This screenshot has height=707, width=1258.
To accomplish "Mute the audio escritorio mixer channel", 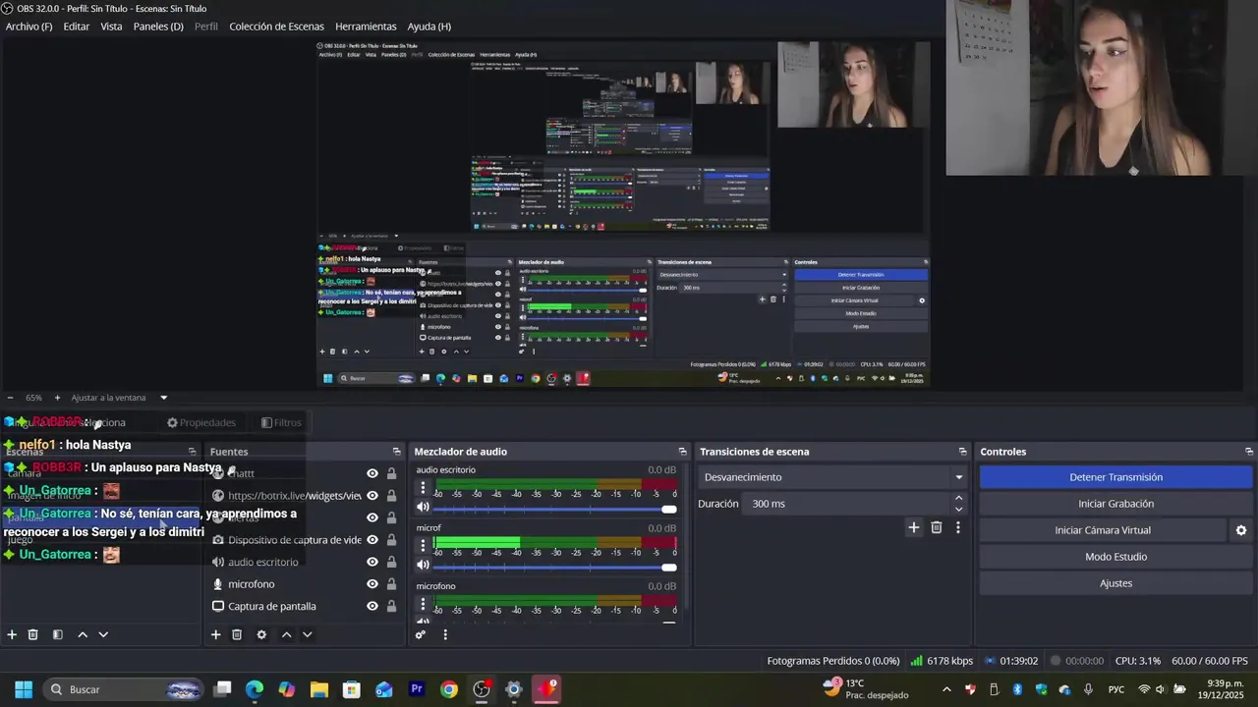I will pyautogui.click(x=424, y=508).
